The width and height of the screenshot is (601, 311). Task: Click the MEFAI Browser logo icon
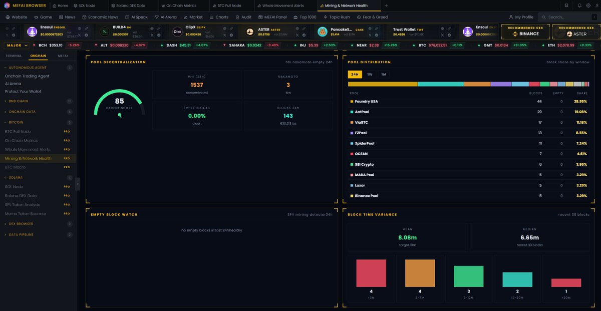(x=7, y=6)
